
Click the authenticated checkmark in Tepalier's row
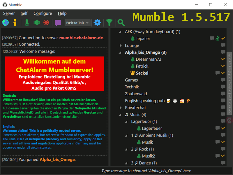223,38
